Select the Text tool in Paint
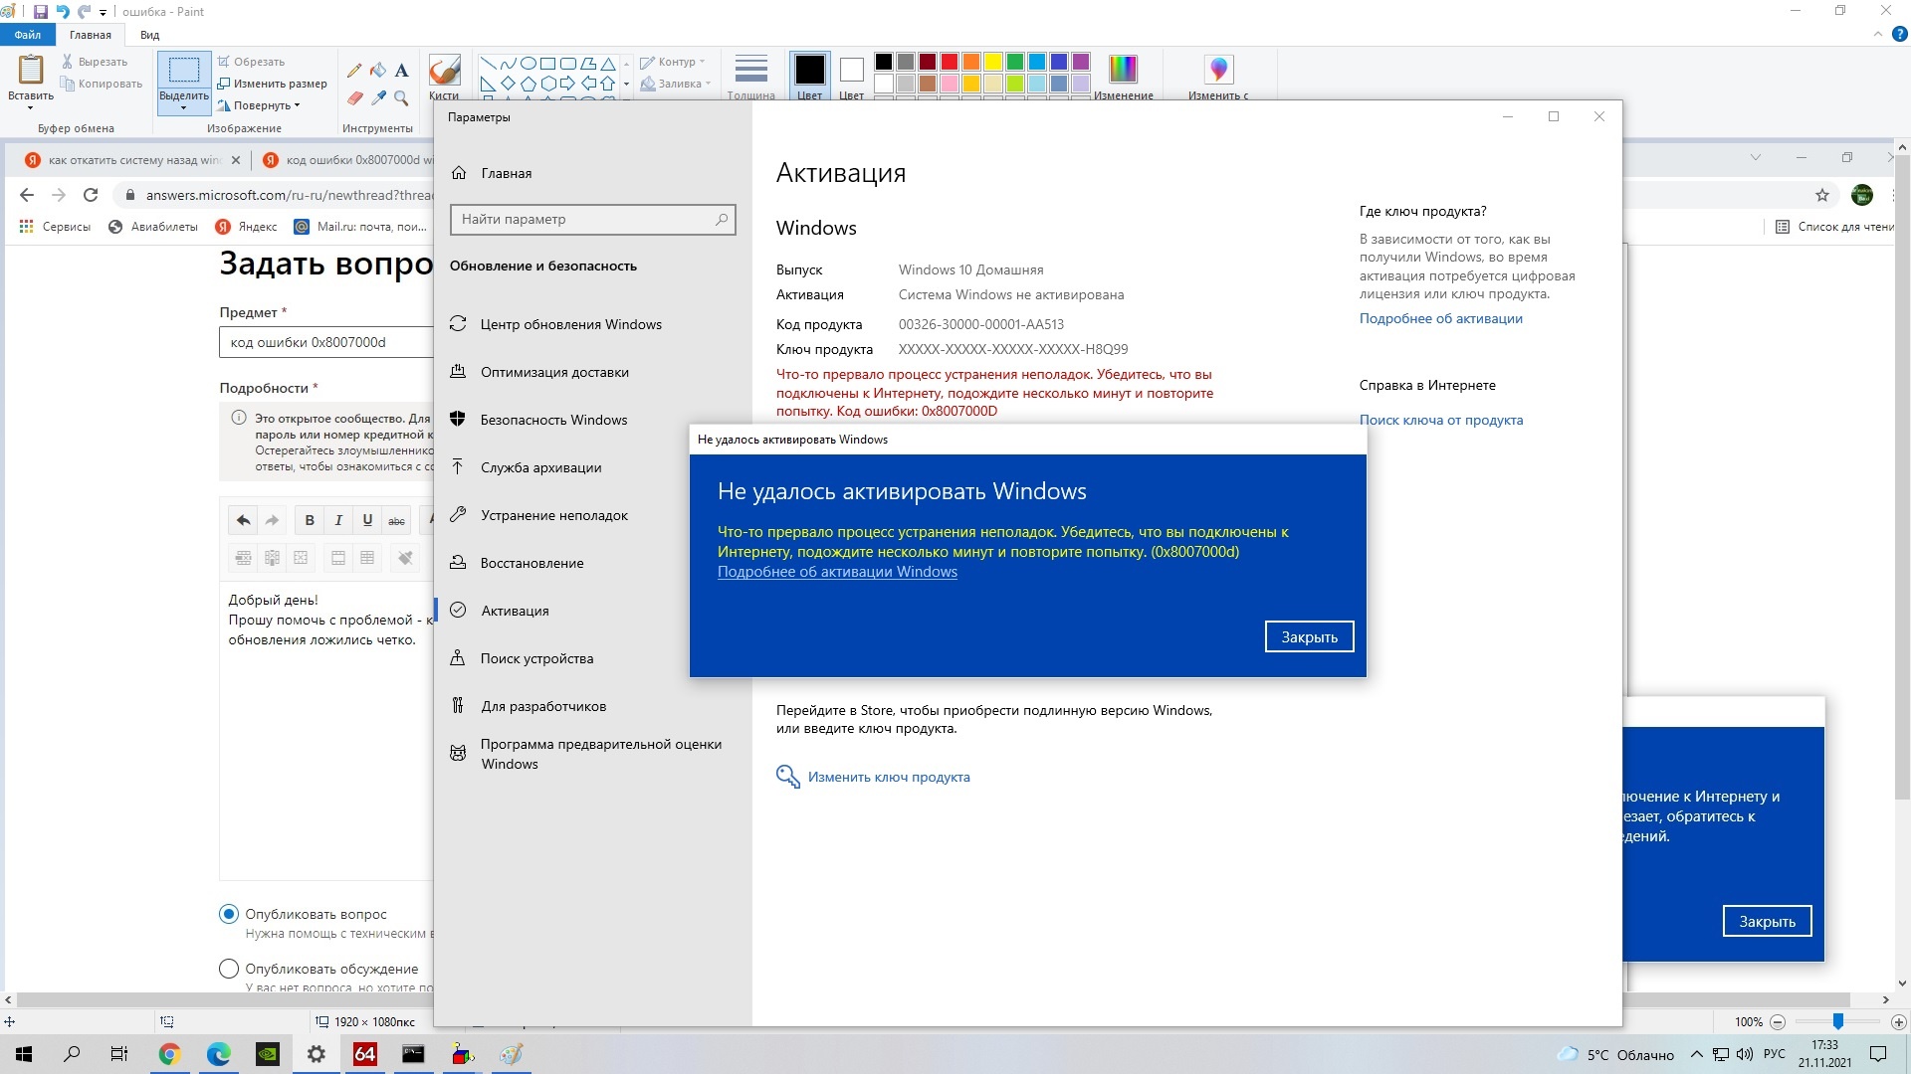The height and width of the screenshot is (1074, 1911). pos(401,71)
